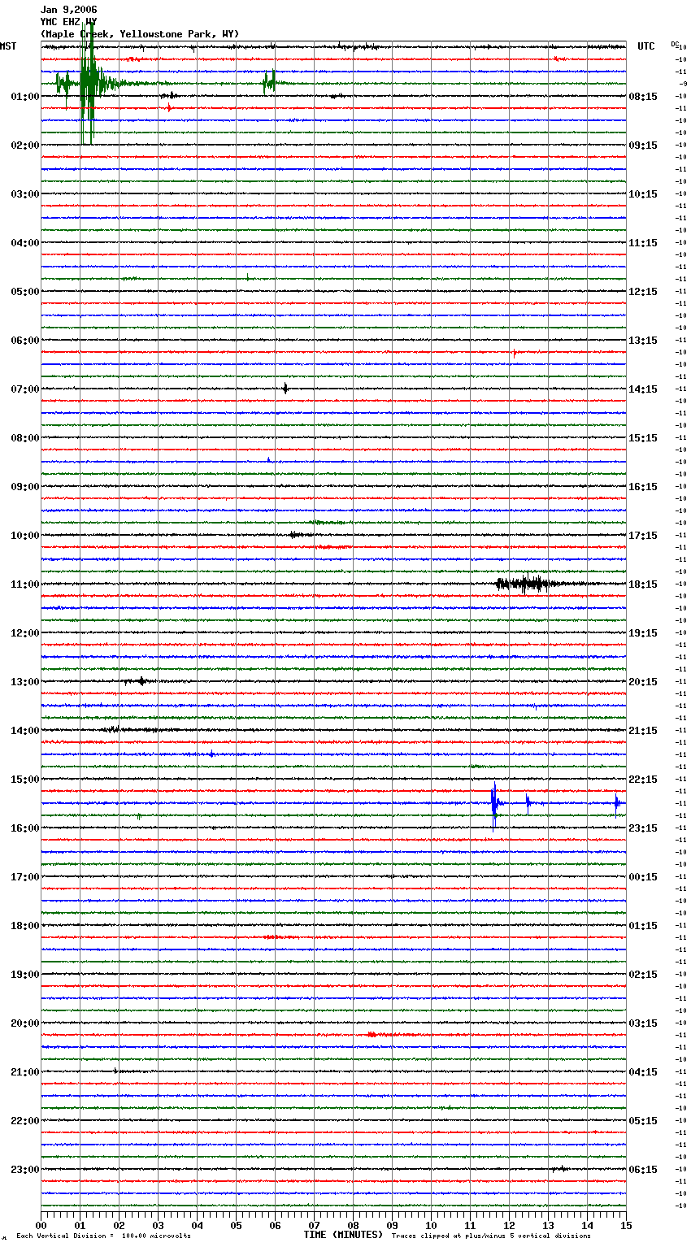Pick the 06:15 UTC time label
This screenshot has height=1247, width=691.
643,1170
